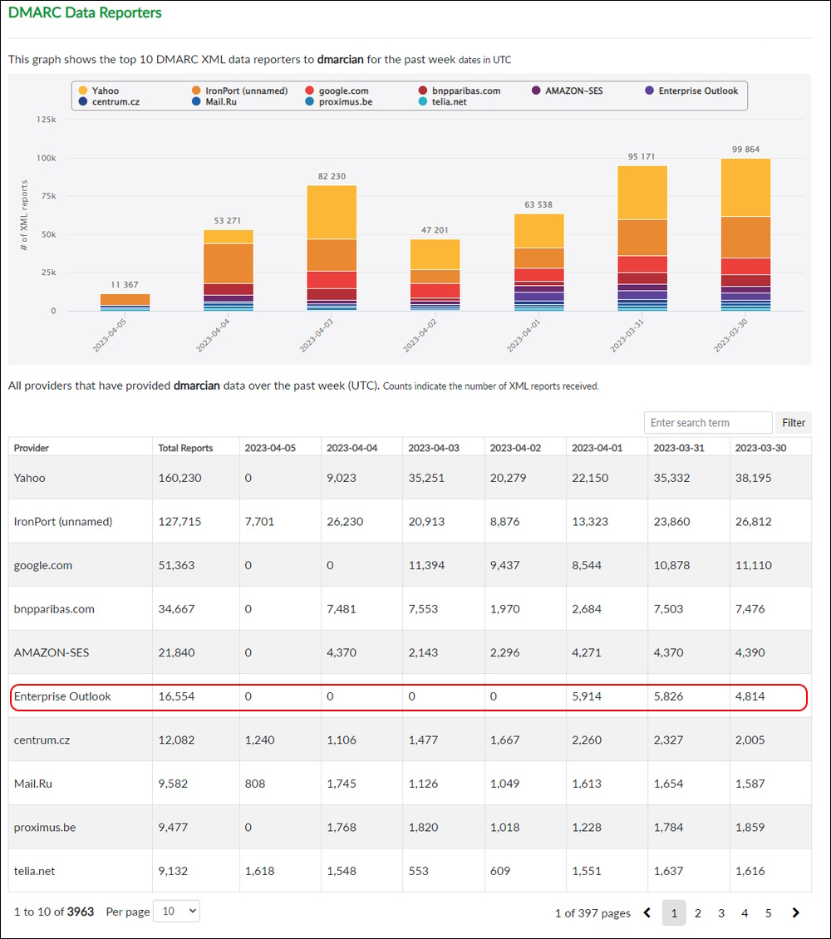
Task: Toggle the proximus.be legend entry
Action: 339,102
